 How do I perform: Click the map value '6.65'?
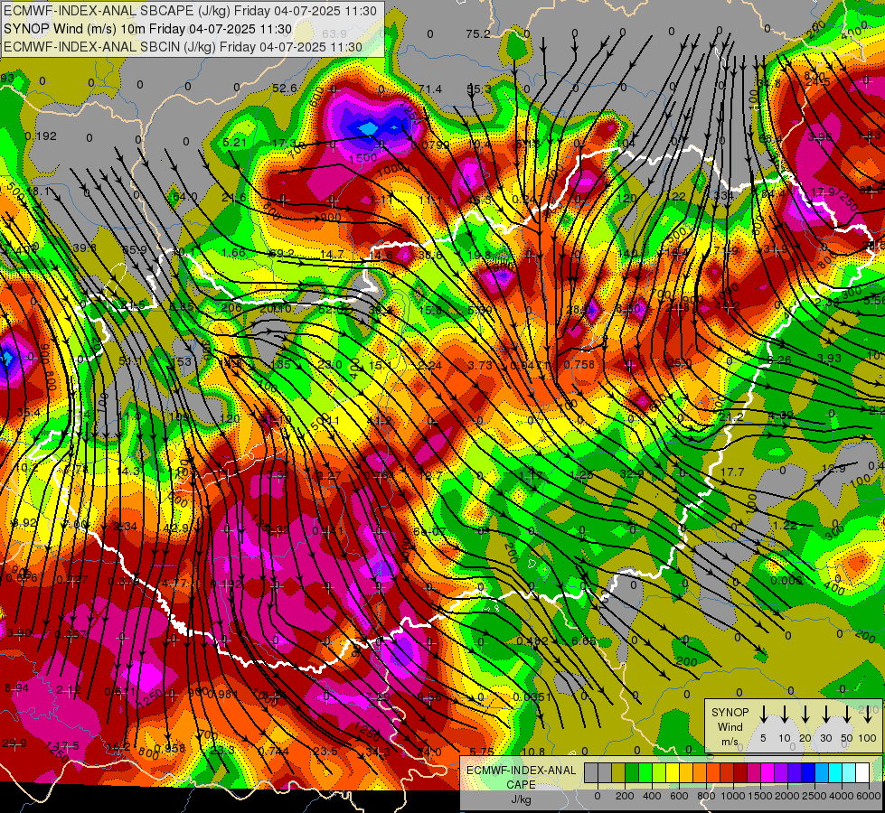pos(584,640)
